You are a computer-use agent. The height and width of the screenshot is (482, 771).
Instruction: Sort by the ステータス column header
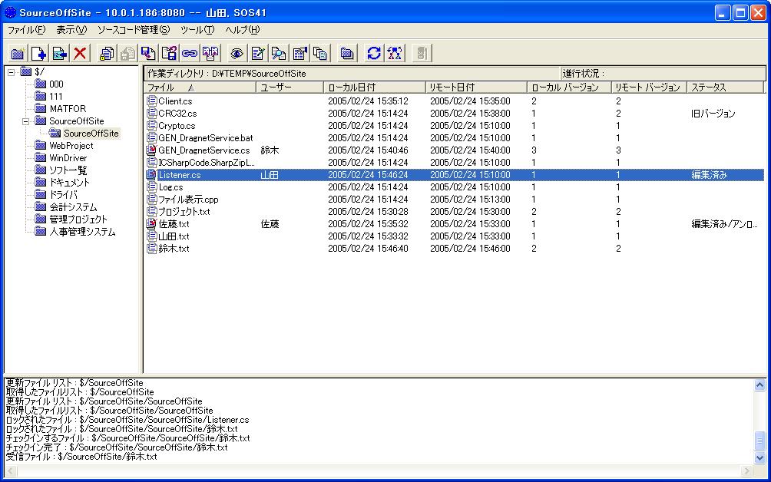pos(725,87)
